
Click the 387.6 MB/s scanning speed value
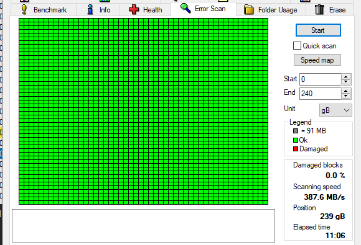click(324, 197)
